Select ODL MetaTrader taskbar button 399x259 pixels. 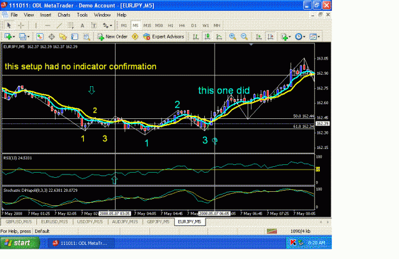pyautogui.click(x=80, y=243)
